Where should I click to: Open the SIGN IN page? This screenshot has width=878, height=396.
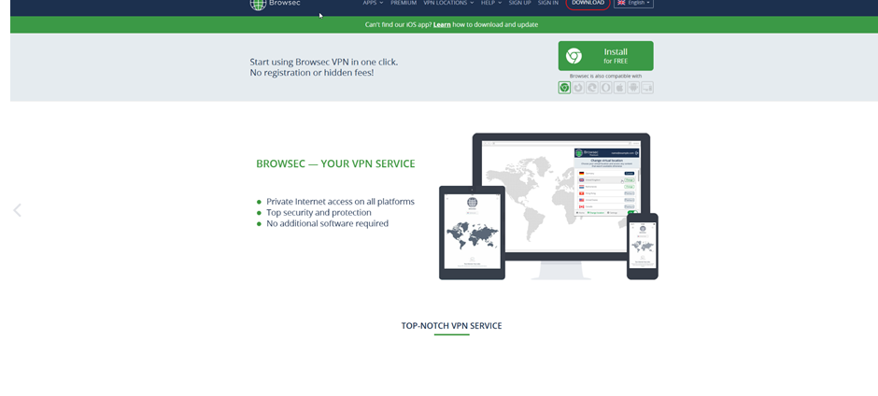coord(548,4)
